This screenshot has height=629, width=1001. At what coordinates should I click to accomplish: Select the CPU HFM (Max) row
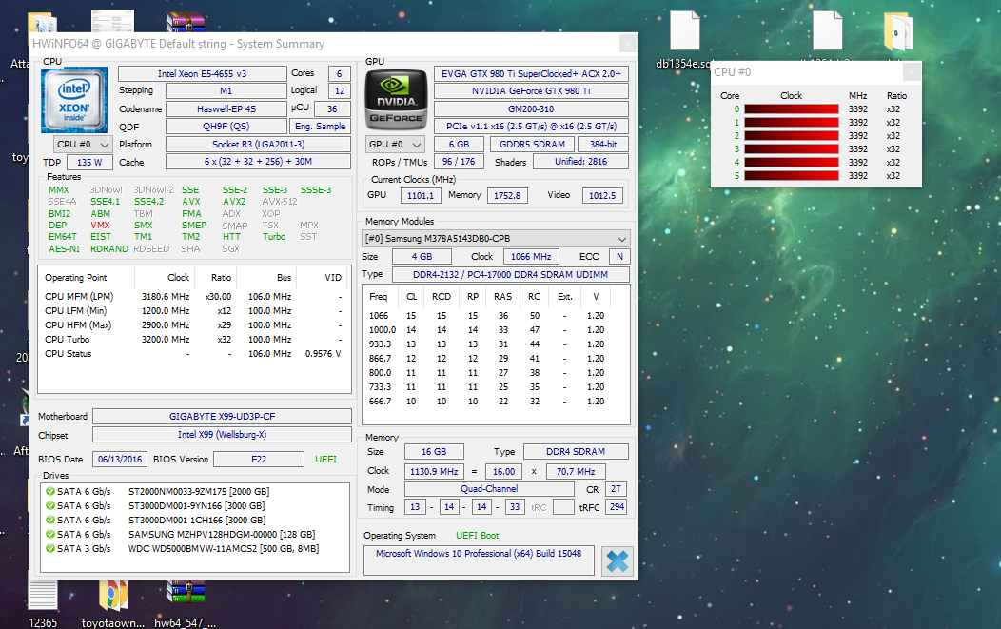(x=194, y=325)
